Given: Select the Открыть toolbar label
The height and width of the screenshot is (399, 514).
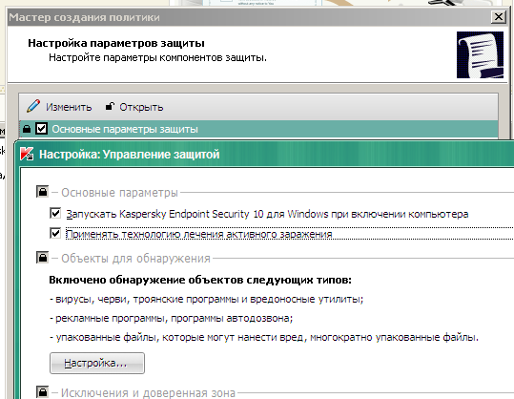Looking at the screenshot, I should pyautogui.click(x=141, y=107).
